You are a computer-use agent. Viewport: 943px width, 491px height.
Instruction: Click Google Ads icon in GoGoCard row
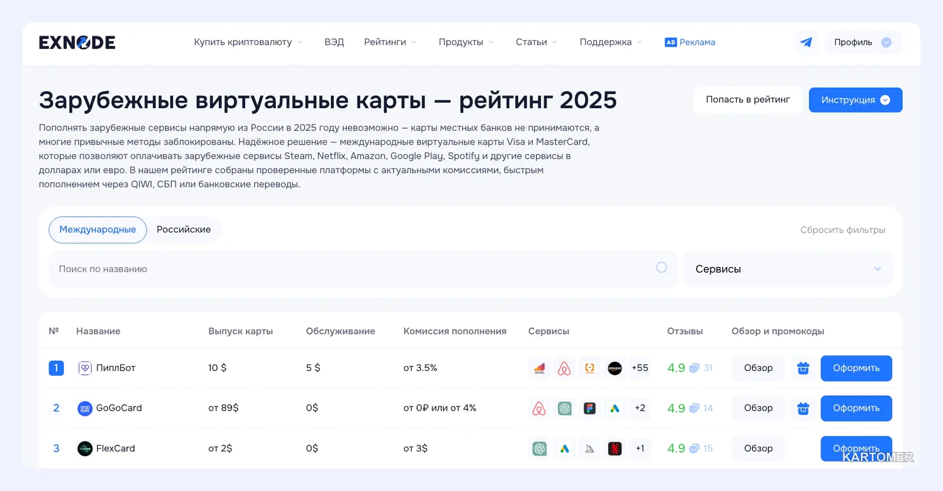615,408
